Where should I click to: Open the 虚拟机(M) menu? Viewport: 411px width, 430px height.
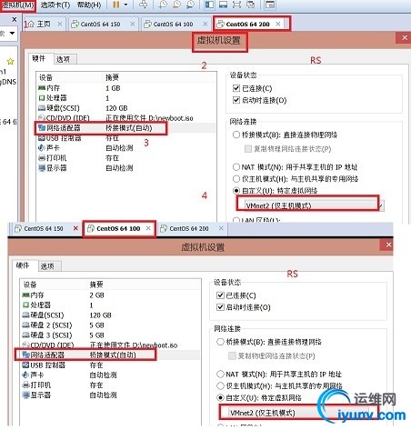point(17,5)
